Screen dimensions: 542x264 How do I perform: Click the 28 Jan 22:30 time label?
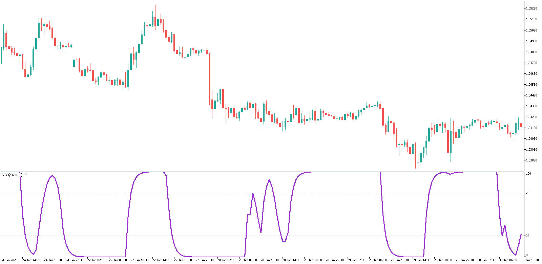point(335,260)
